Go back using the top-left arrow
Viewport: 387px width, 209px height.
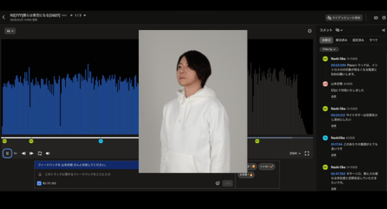click(4, 17)
